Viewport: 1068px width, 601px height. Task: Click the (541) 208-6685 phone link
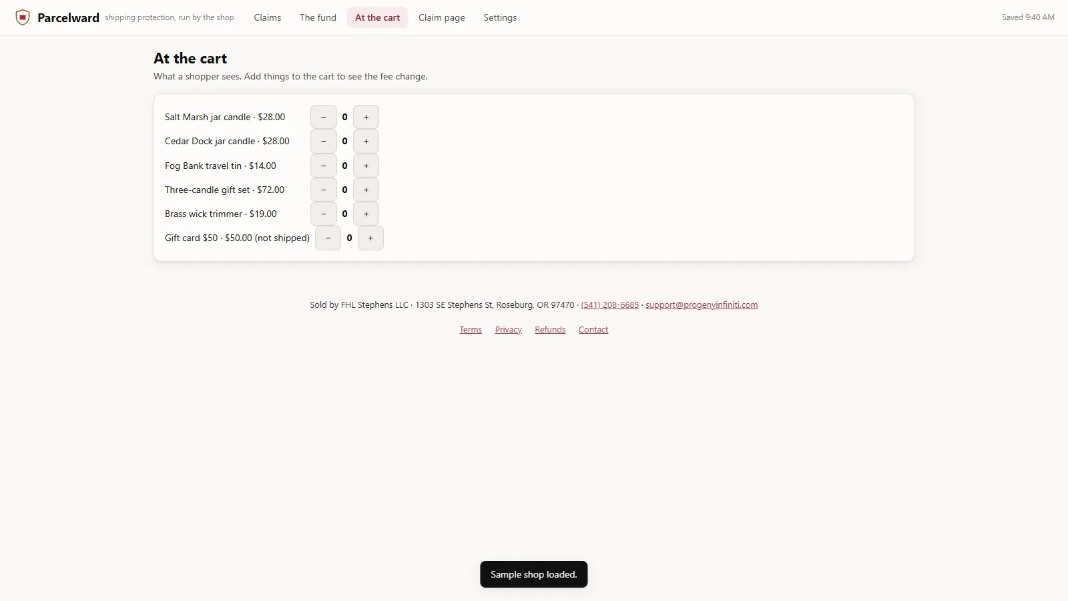(610, 305)
